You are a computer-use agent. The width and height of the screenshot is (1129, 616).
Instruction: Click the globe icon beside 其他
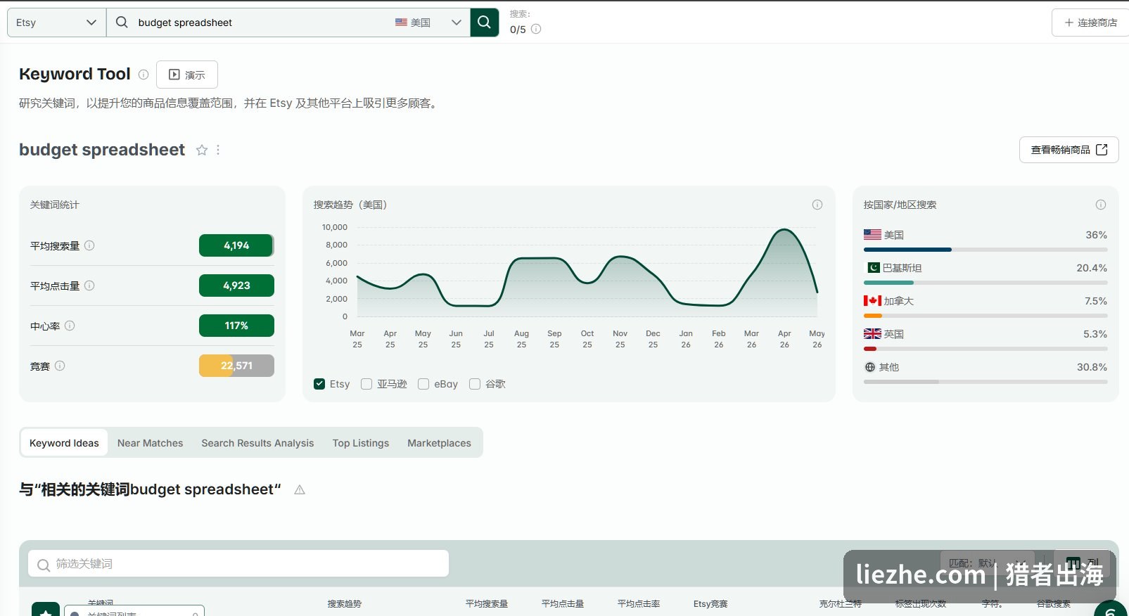(x=870, y=367)
